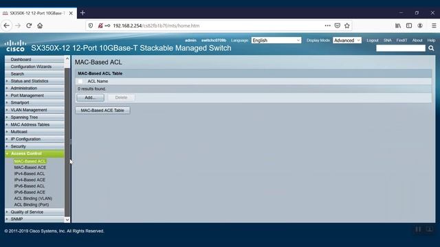440x247 pixels.
Task: Open the Display Mode Advanced dropdown
Action: tap(346, 40)
